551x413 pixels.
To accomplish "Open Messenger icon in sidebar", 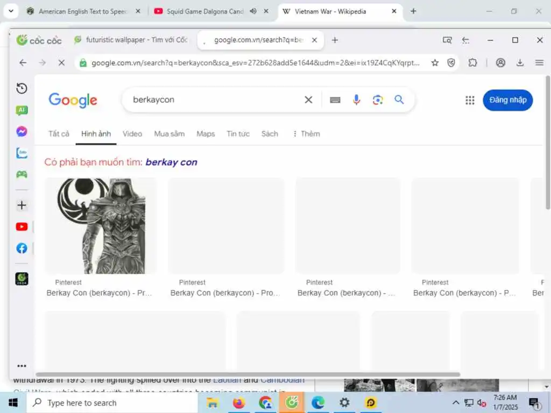I will click(22, 132).
